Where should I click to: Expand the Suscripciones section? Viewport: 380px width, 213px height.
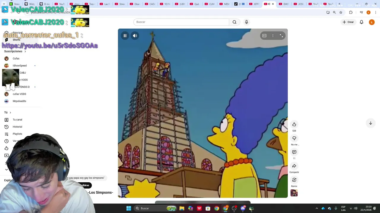pos(15,51)
